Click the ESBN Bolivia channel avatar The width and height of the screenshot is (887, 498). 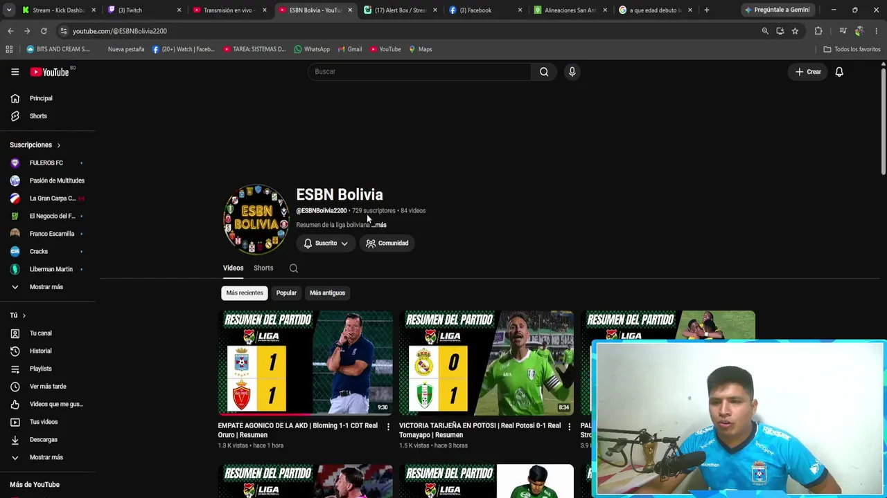256,219
